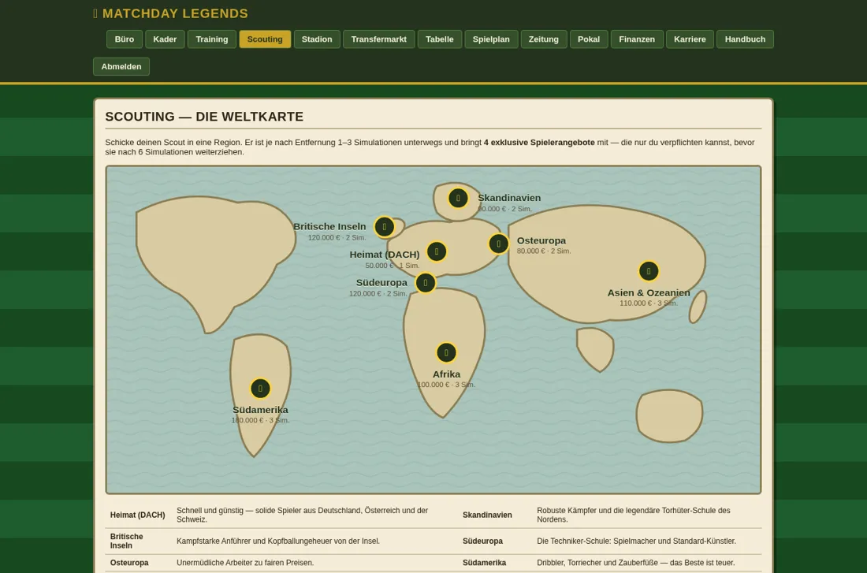Viewport: 867px width, 573px height.
Task: Open the Handbuch page
Action: click(745, 39)
